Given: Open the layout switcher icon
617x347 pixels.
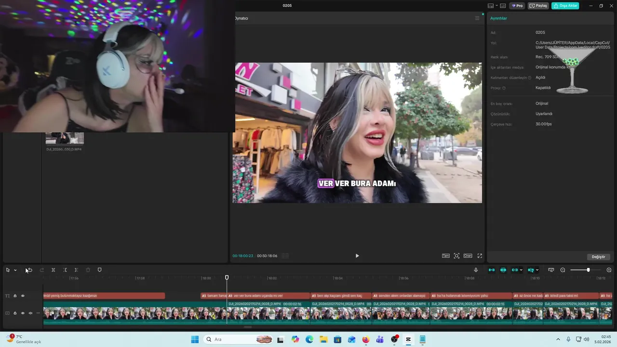Looking at the screenshot, I should tap(491, 6).
